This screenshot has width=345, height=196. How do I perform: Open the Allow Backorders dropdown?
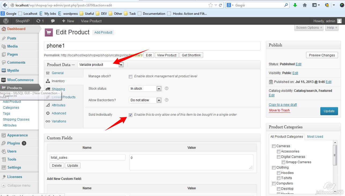point(145,100)
